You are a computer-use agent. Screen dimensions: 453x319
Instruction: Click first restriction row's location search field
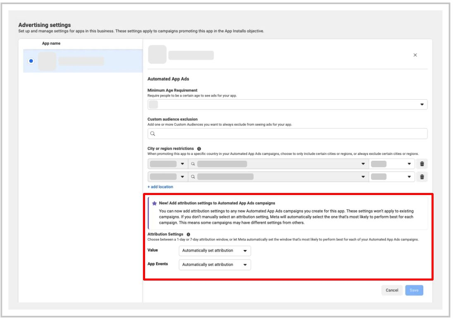(x=278, y=164)
